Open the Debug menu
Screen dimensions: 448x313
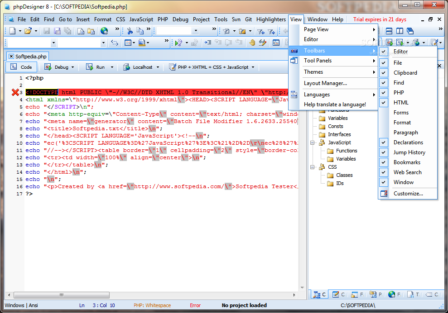point(180,19)
